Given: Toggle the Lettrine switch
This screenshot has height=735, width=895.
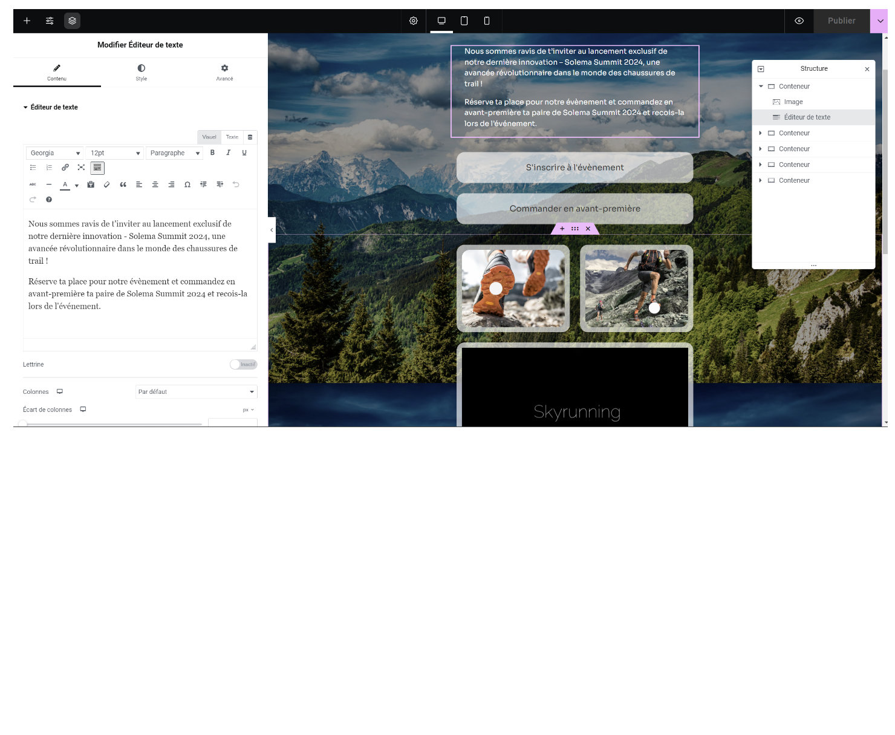Looking at the screenshot, I should [x=243, y=364].
